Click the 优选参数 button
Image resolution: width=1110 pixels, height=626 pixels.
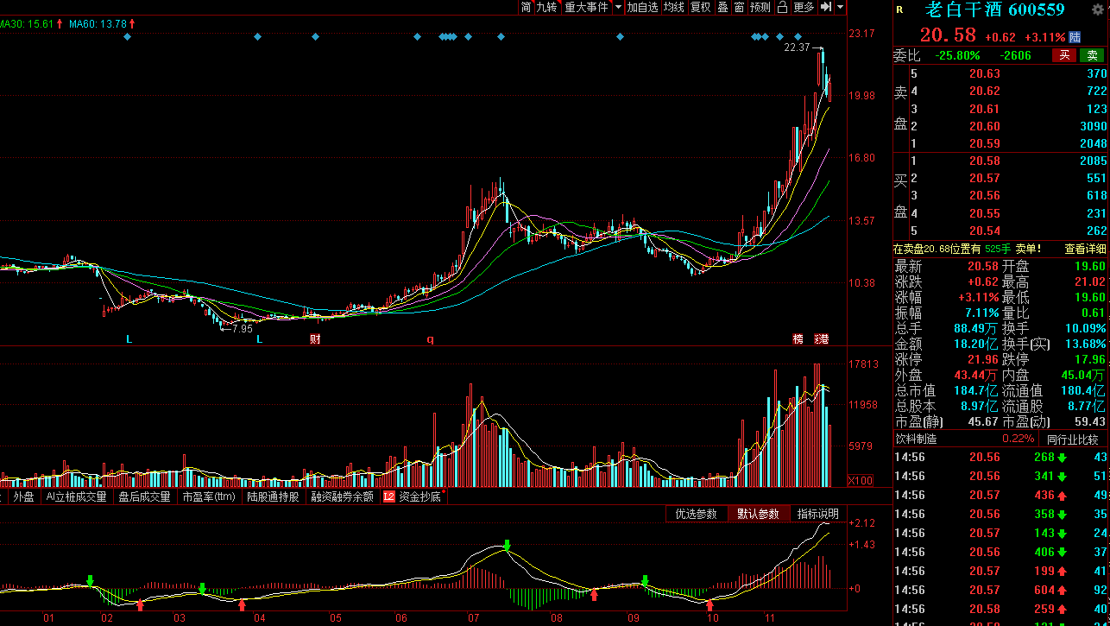click(696, 514)
